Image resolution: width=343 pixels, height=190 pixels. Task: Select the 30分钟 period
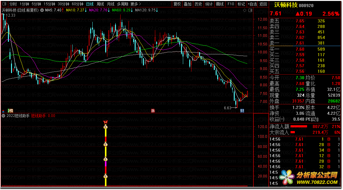(x=64, y=4)
